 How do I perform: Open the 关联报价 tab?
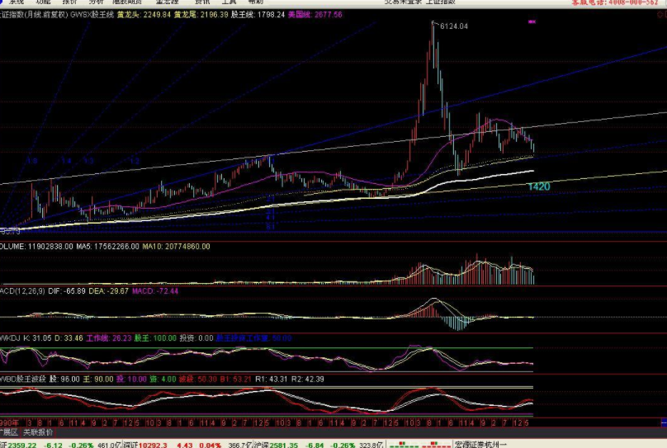[x=38, y=432]
